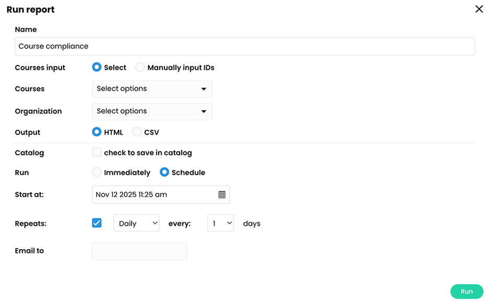This screenshot has height=307, width=491.
Task: Choose Select for Courses input
Action: (x=97, y=67)
